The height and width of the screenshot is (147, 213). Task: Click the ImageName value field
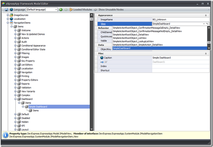(181, 19)
